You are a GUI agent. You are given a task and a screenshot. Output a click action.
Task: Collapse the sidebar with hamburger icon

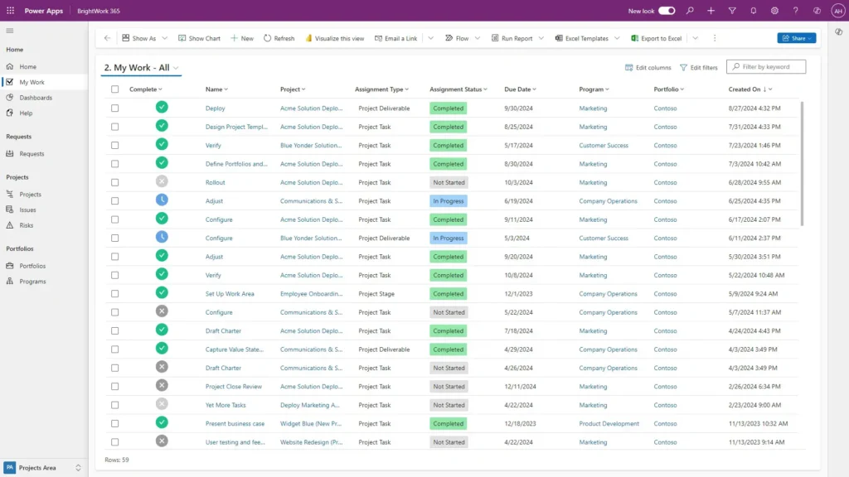[x=10, y=31]
